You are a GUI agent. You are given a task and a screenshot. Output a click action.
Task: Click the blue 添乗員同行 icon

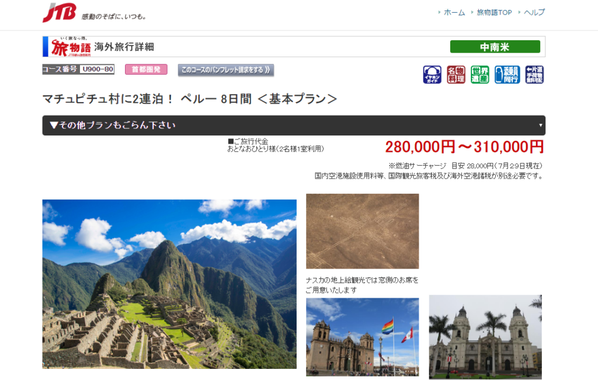tap(507, 75)
